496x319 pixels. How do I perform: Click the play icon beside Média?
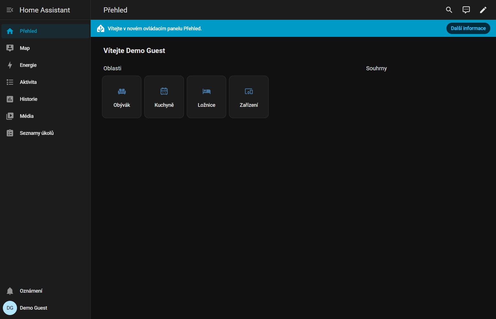point(10,116)
